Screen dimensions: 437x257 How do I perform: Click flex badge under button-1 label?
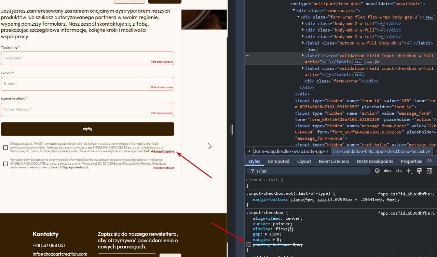click(312, 50)
